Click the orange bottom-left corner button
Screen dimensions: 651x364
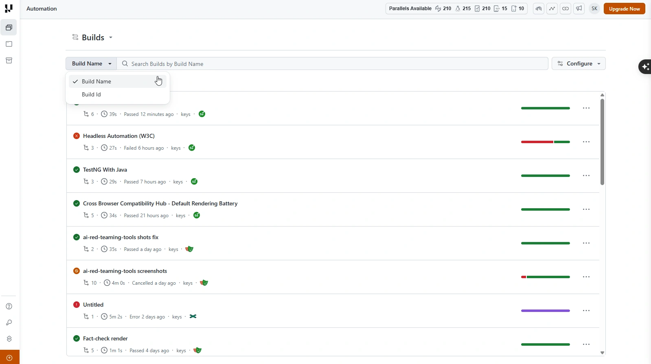10,357
